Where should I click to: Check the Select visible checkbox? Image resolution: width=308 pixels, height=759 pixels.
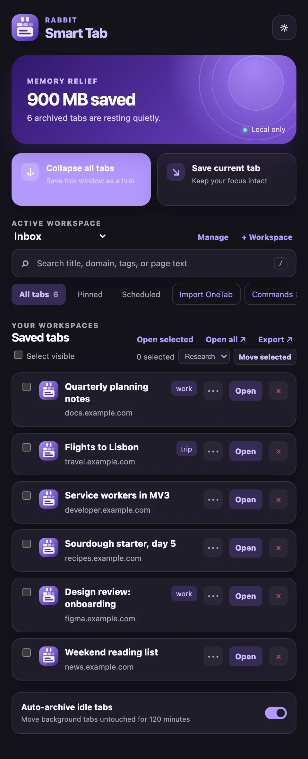point(18,355)
